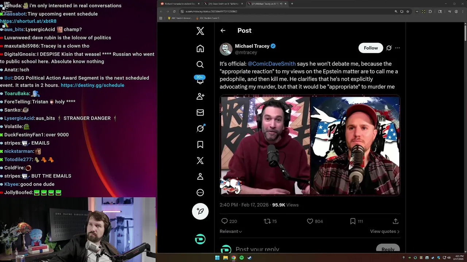
Task: Open a new Chrome tab
Action: tap(292, 4)
